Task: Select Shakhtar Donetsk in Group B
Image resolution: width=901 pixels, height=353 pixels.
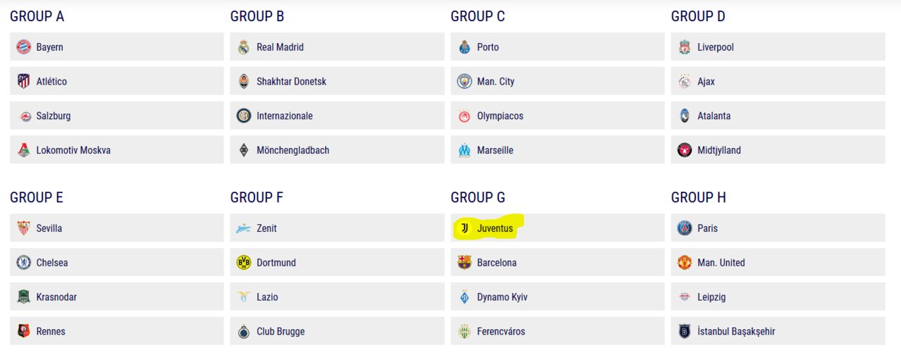Action: click(337, 82)
